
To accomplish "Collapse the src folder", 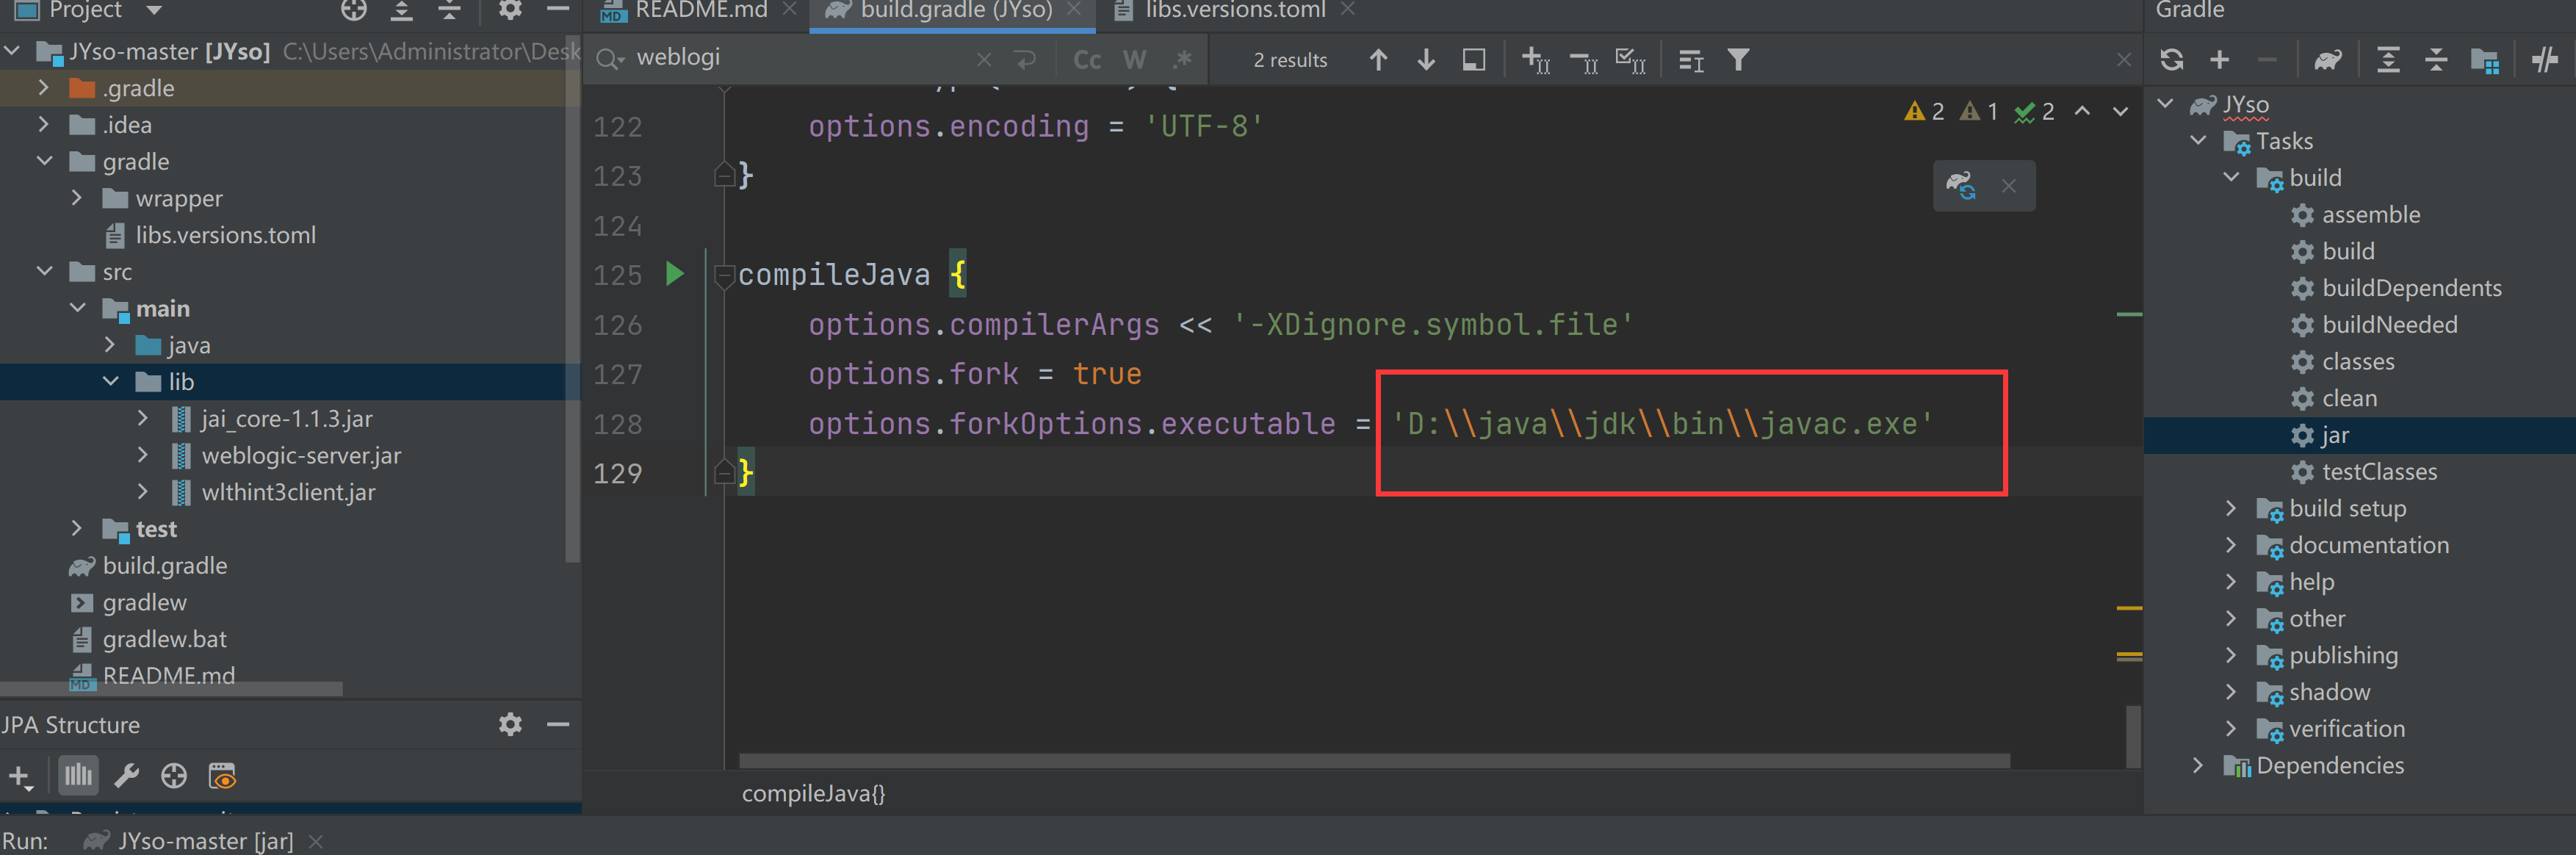I will click(x=44, y=271).
